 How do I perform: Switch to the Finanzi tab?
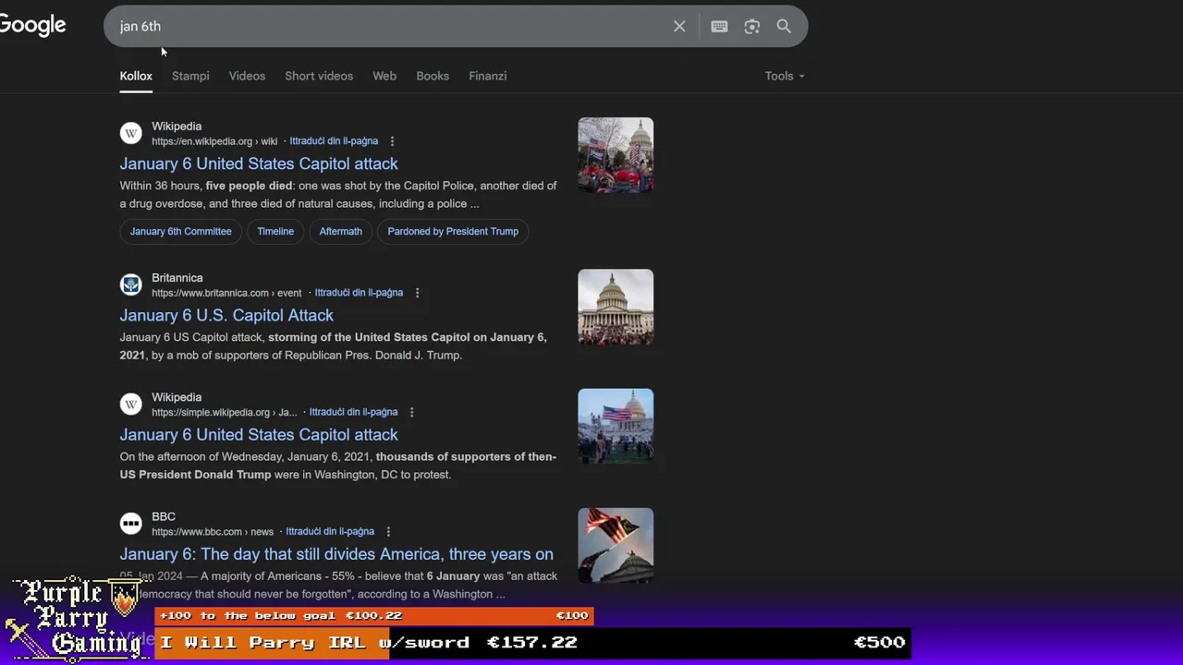(x=487, y=76)
